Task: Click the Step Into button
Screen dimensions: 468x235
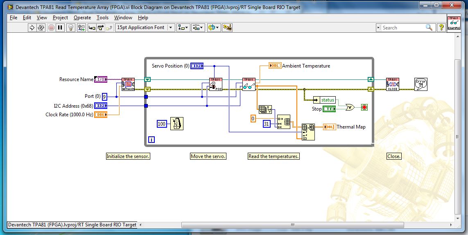Action: [92, 27]
